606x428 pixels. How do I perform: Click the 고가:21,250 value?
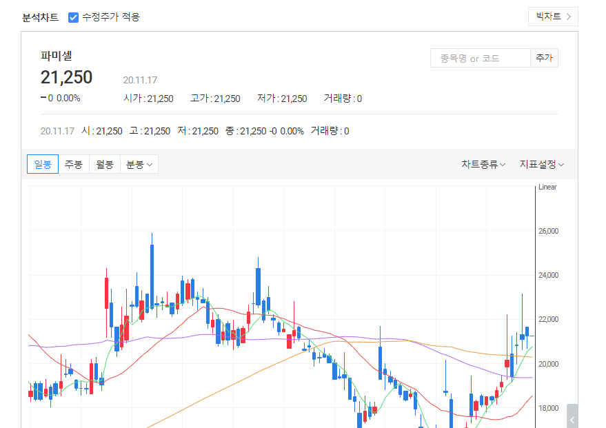pos(215,99)
